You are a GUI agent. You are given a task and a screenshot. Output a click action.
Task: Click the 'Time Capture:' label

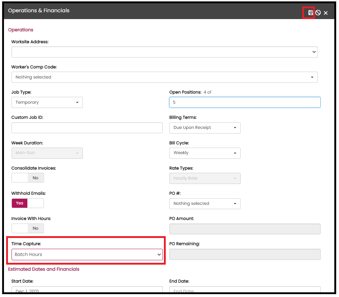pyautogui.click(x=26, y=244)
